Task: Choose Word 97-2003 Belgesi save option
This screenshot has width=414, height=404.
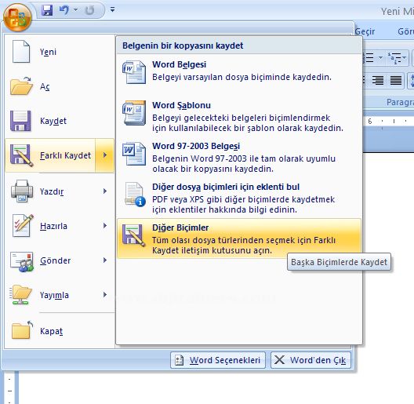Action: (238, 157)
